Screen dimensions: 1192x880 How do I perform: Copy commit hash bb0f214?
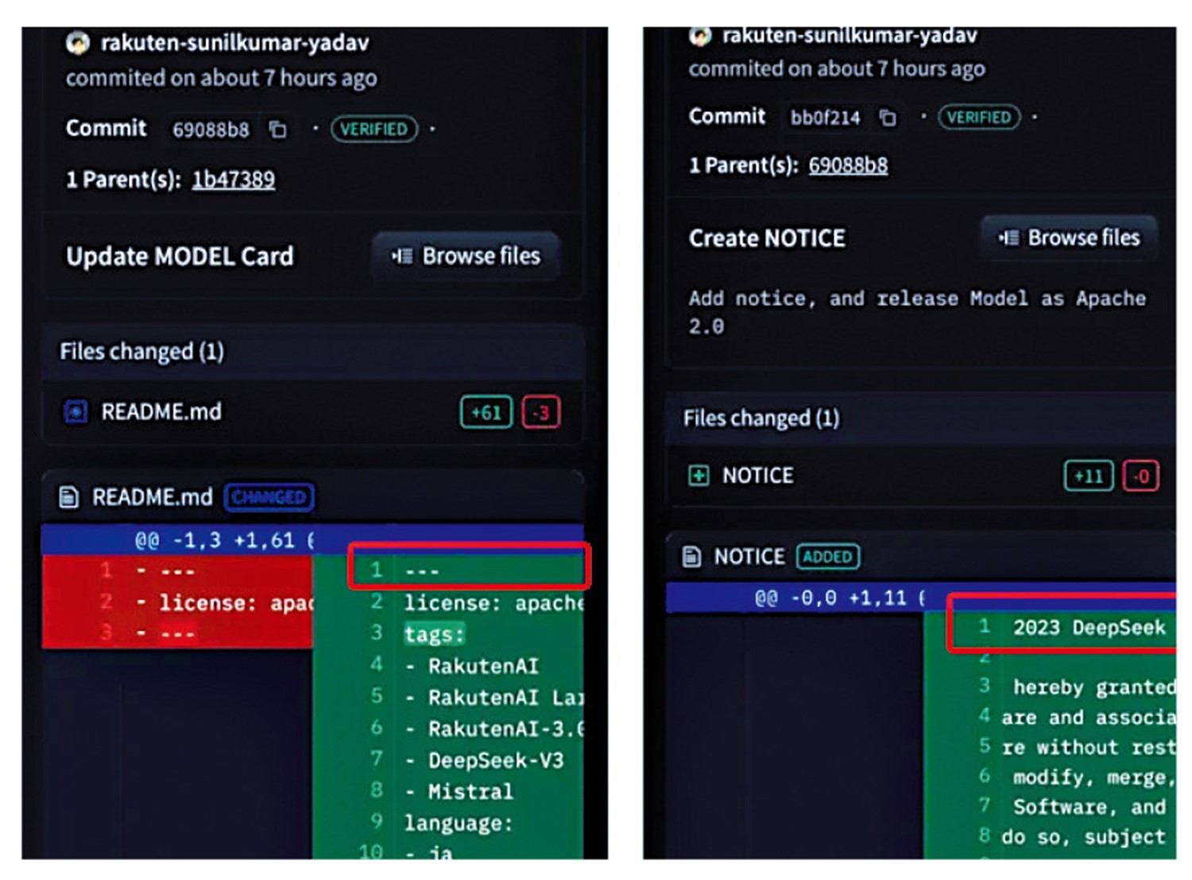point(888,118)
